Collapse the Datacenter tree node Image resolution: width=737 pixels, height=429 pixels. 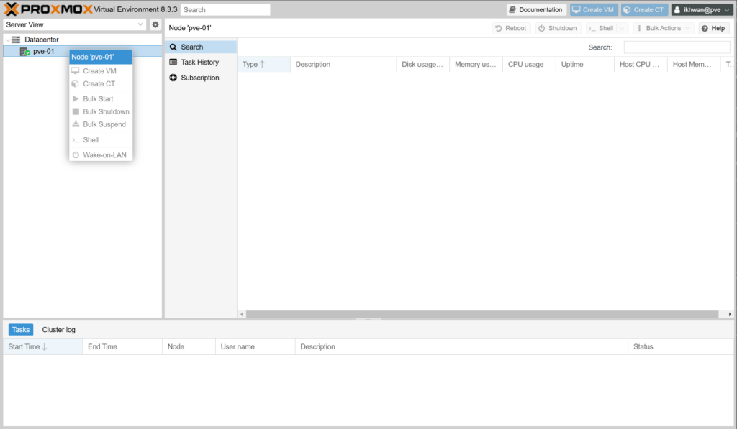coord(7,40)
